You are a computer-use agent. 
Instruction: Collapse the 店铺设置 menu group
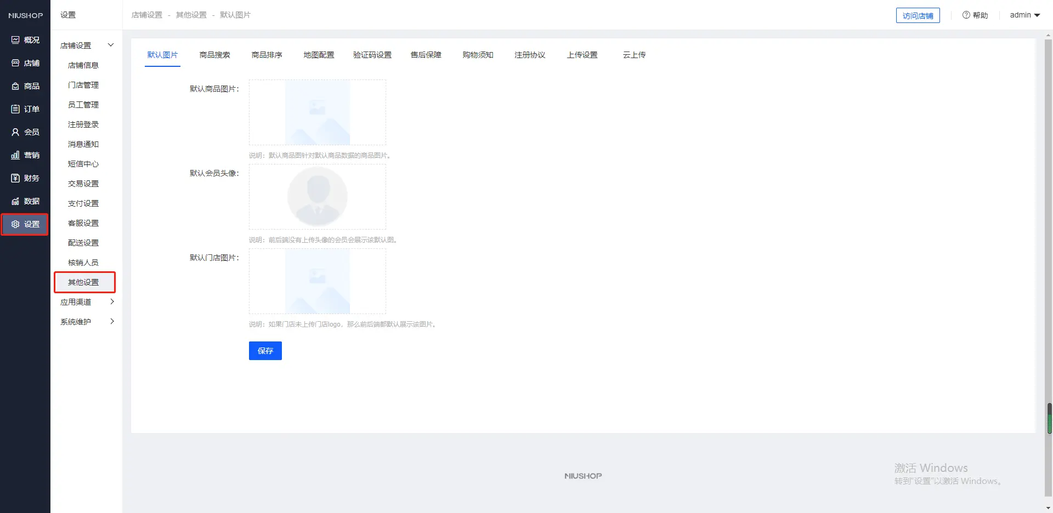tap(111, 45)
